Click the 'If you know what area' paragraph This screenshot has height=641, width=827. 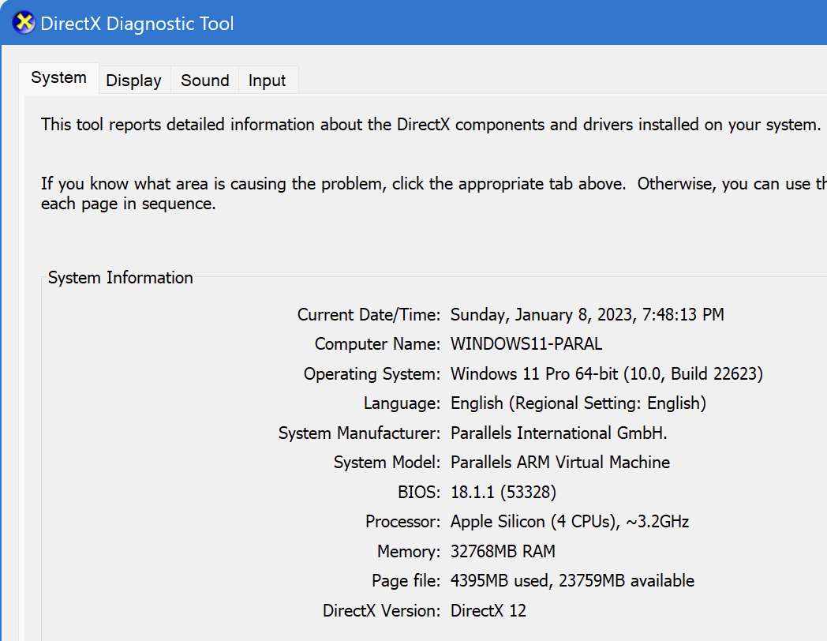coord(433,193)
